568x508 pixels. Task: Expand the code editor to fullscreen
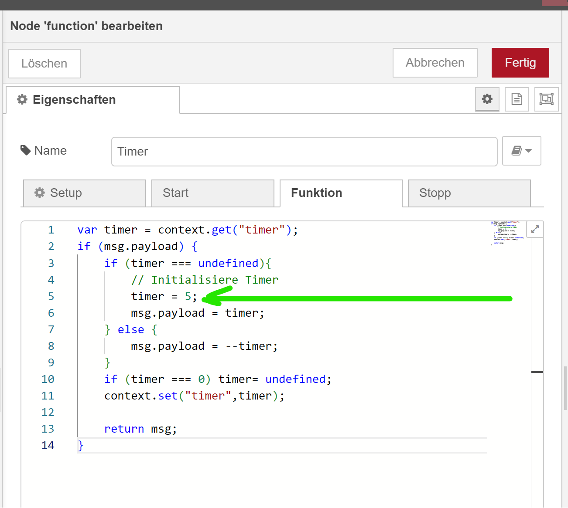[535, 229]
